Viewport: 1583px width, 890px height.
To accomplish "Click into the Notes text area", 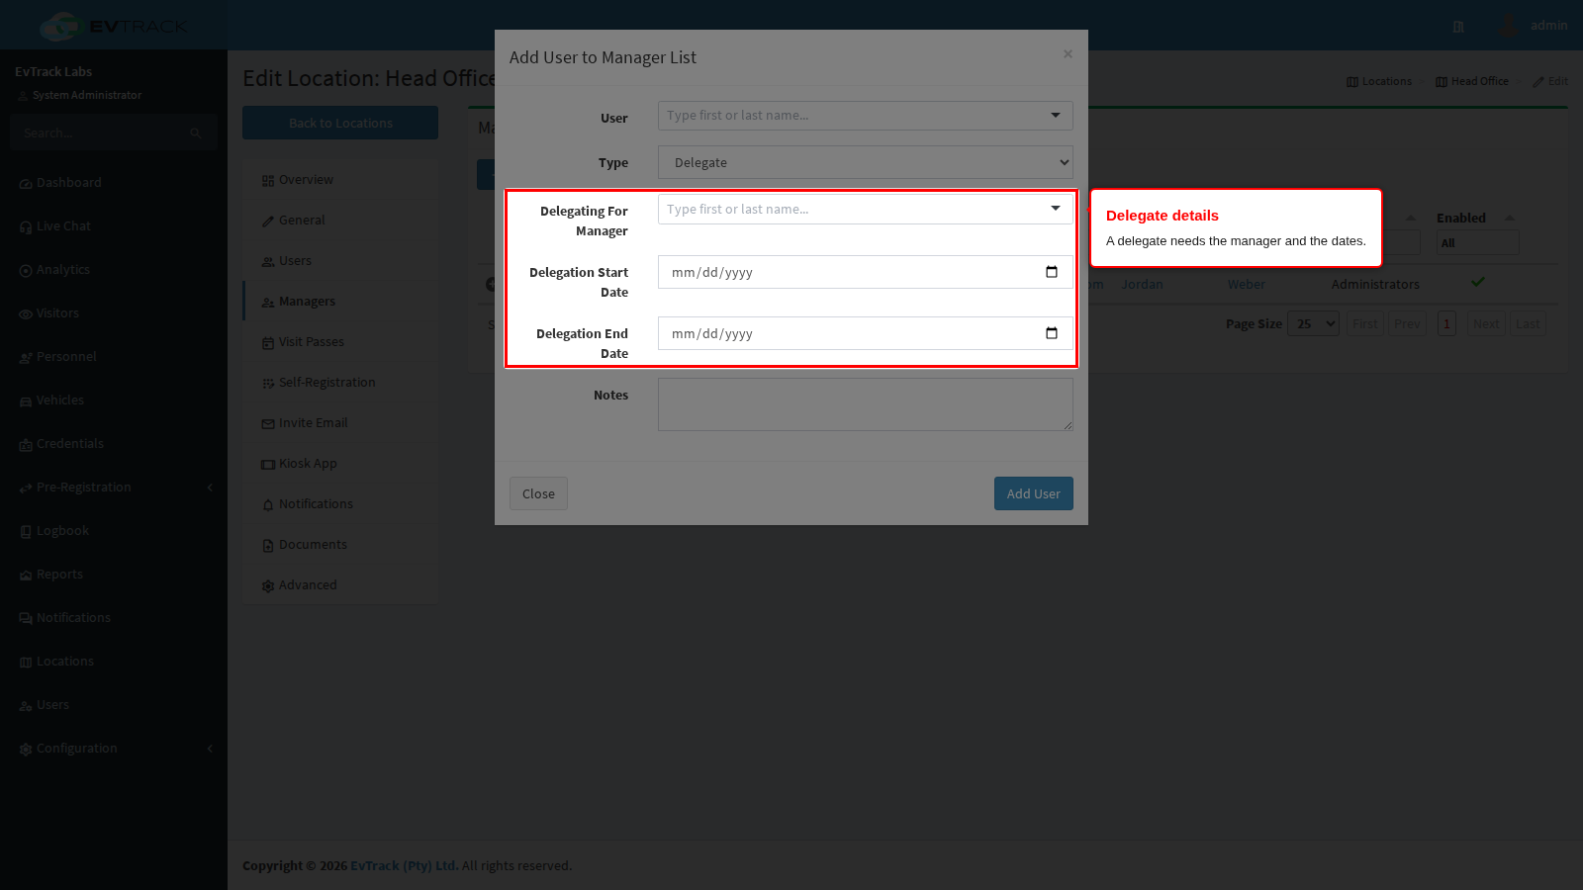I will (865, 404).
